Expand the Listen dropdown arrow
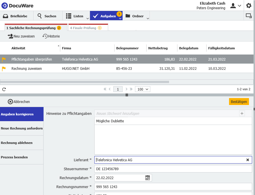Viewport: 255px width, 195px height. pos(88,18)
